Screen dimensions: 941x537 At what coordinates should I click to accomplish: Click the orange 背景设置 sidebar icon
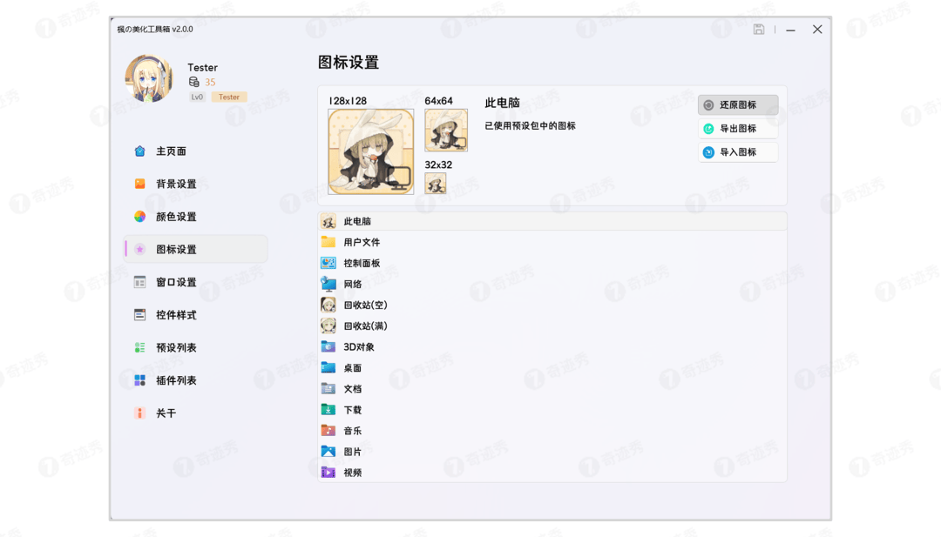click(x=139, y=184)
